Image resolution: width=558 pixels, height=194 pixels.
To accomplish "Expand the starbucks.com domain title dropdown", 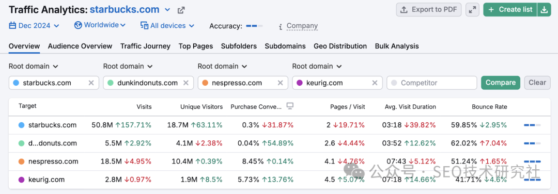I will (167, 10).
